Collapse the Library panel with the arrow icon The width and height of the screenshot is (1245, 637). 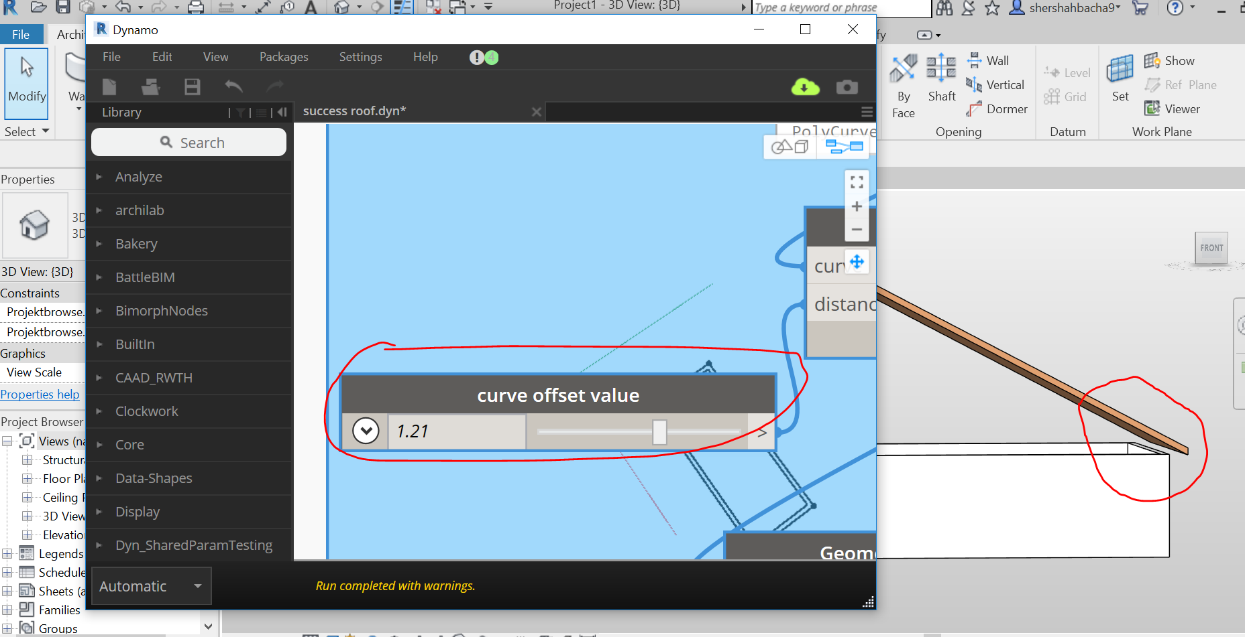pos(282,113)
